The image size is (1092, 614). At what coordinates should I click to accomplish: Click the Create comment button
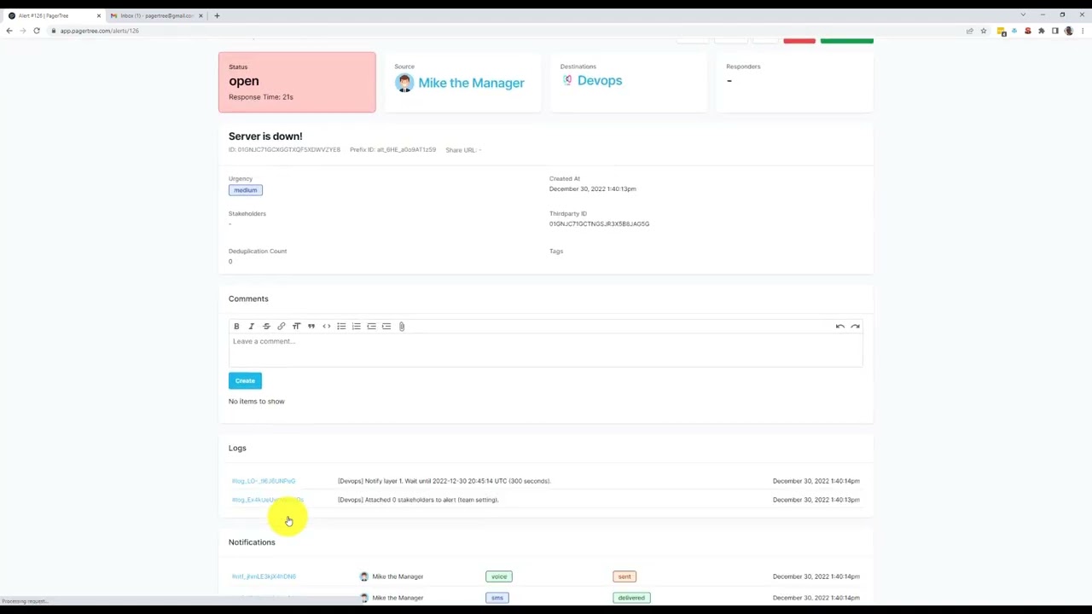pos(245,380)
